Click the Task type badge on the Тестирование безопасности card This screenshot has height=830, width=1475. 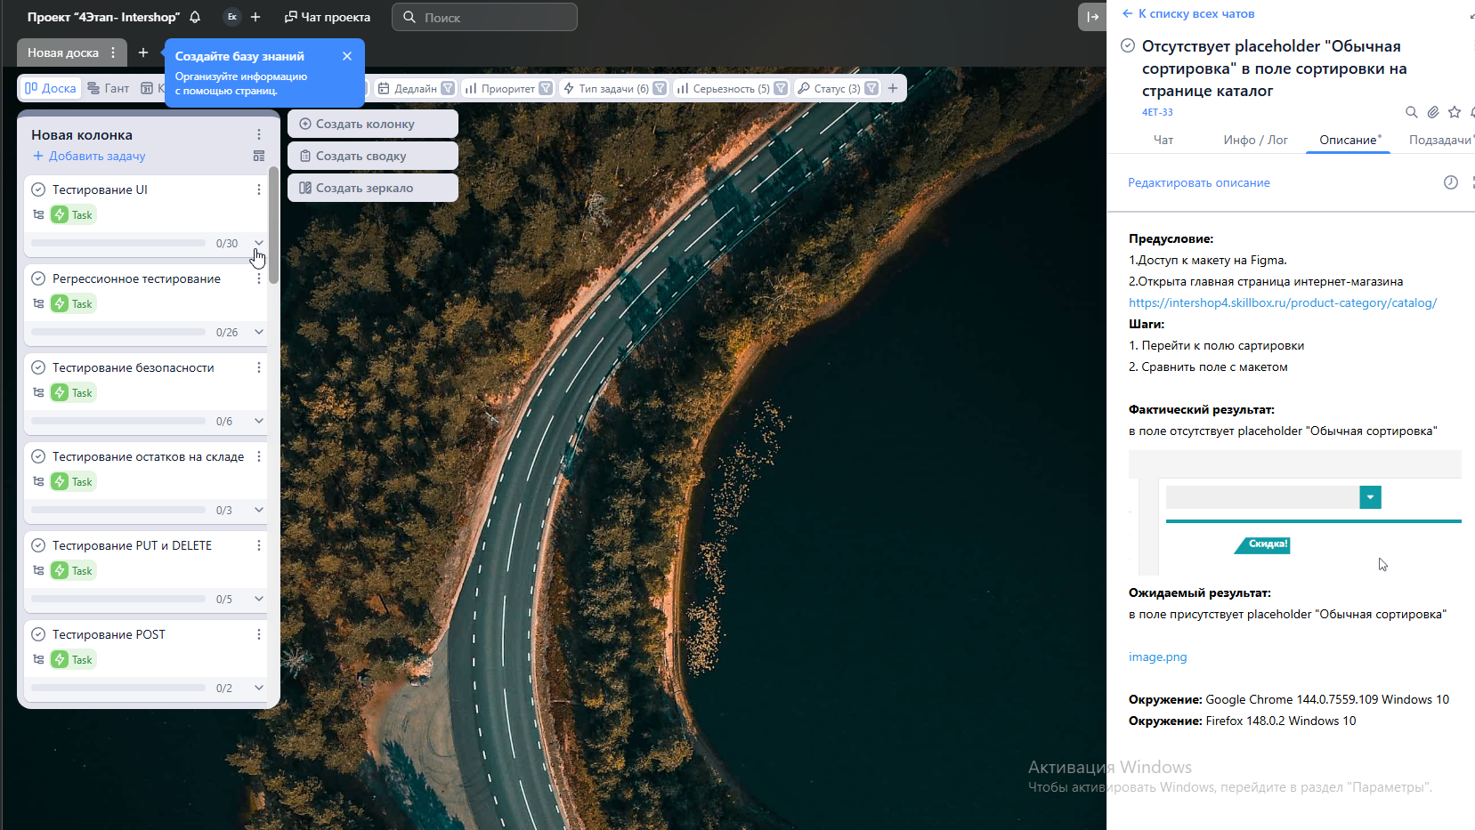pyautogui.click(x=73, y=392)
